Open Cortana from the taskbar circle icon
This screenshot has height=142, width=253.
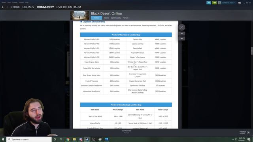click(x=55, y=139)
